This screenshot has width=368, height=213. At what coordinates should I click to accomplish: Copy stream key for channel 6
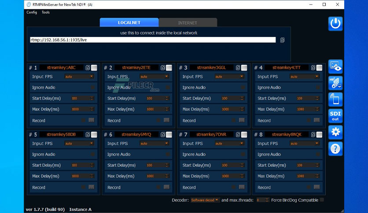[x=163, y=135]
